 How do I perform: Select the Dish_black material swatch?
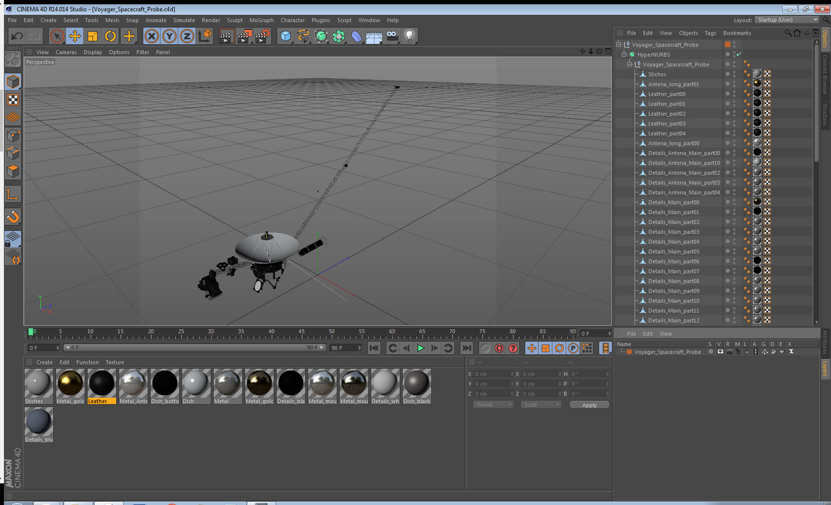pos(417,386)
